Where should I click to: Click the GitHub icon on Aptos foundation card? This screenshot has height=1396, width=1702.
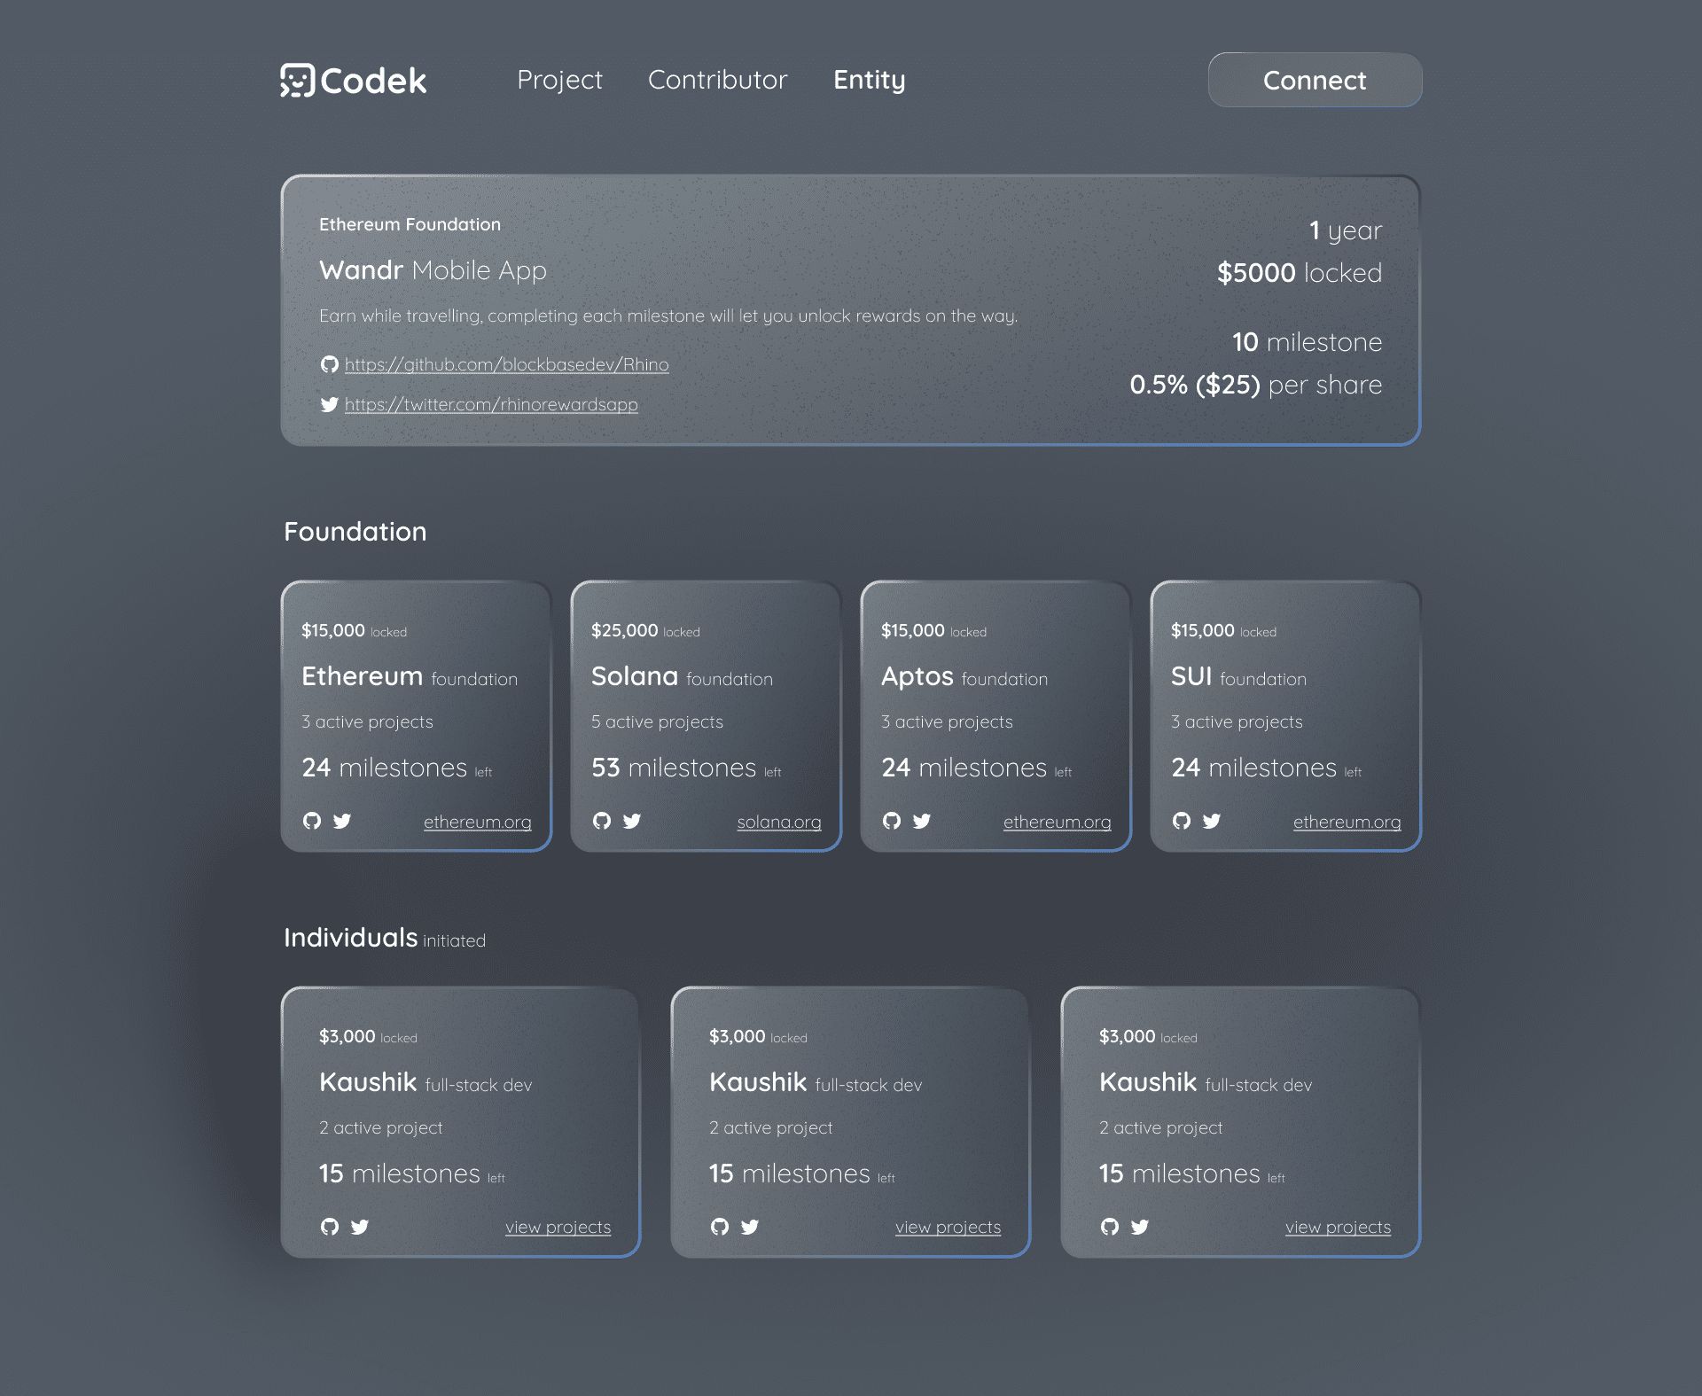click(892, 820)
